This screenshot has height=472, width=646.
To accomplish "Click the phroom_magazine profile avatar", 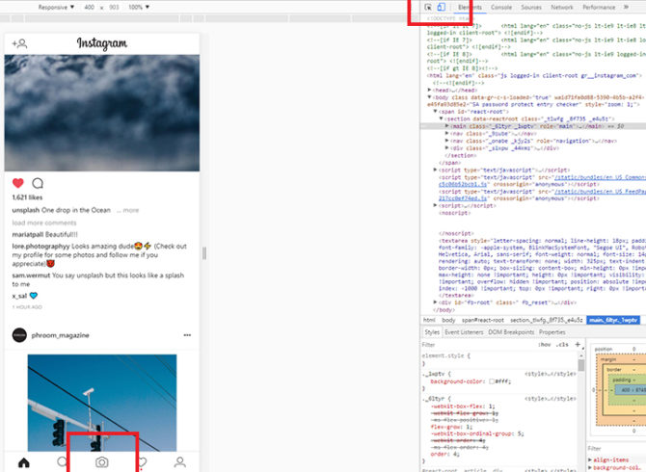I will pos(19,335).
